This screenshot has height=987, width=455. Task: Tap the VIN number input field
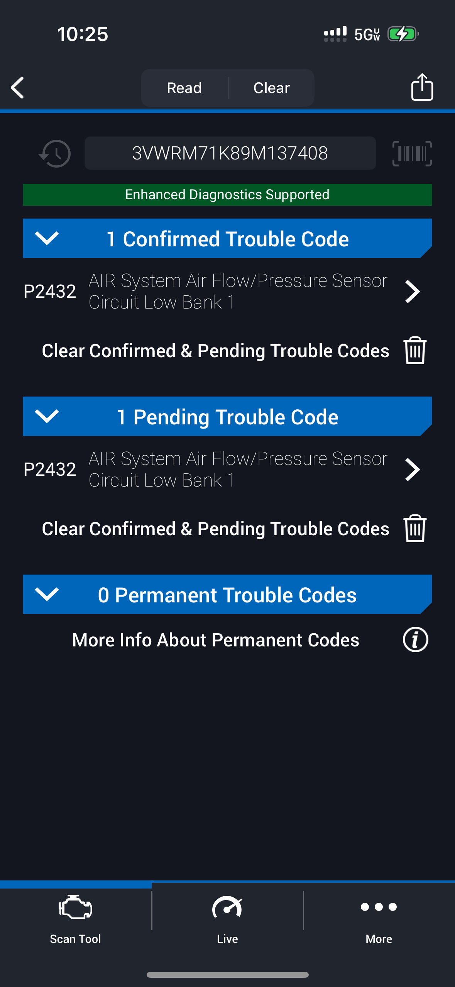tap(230, 153)
